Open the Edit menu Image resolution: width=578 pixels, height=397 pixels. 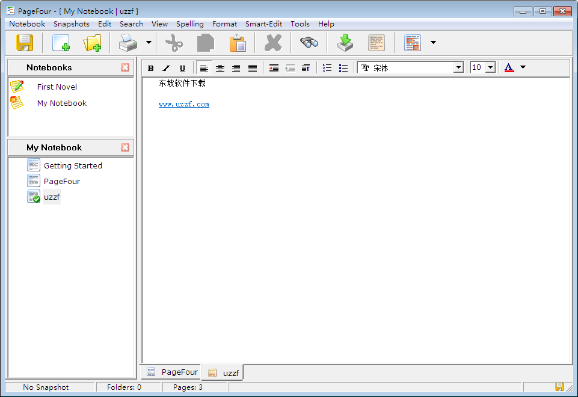point(105,24)
